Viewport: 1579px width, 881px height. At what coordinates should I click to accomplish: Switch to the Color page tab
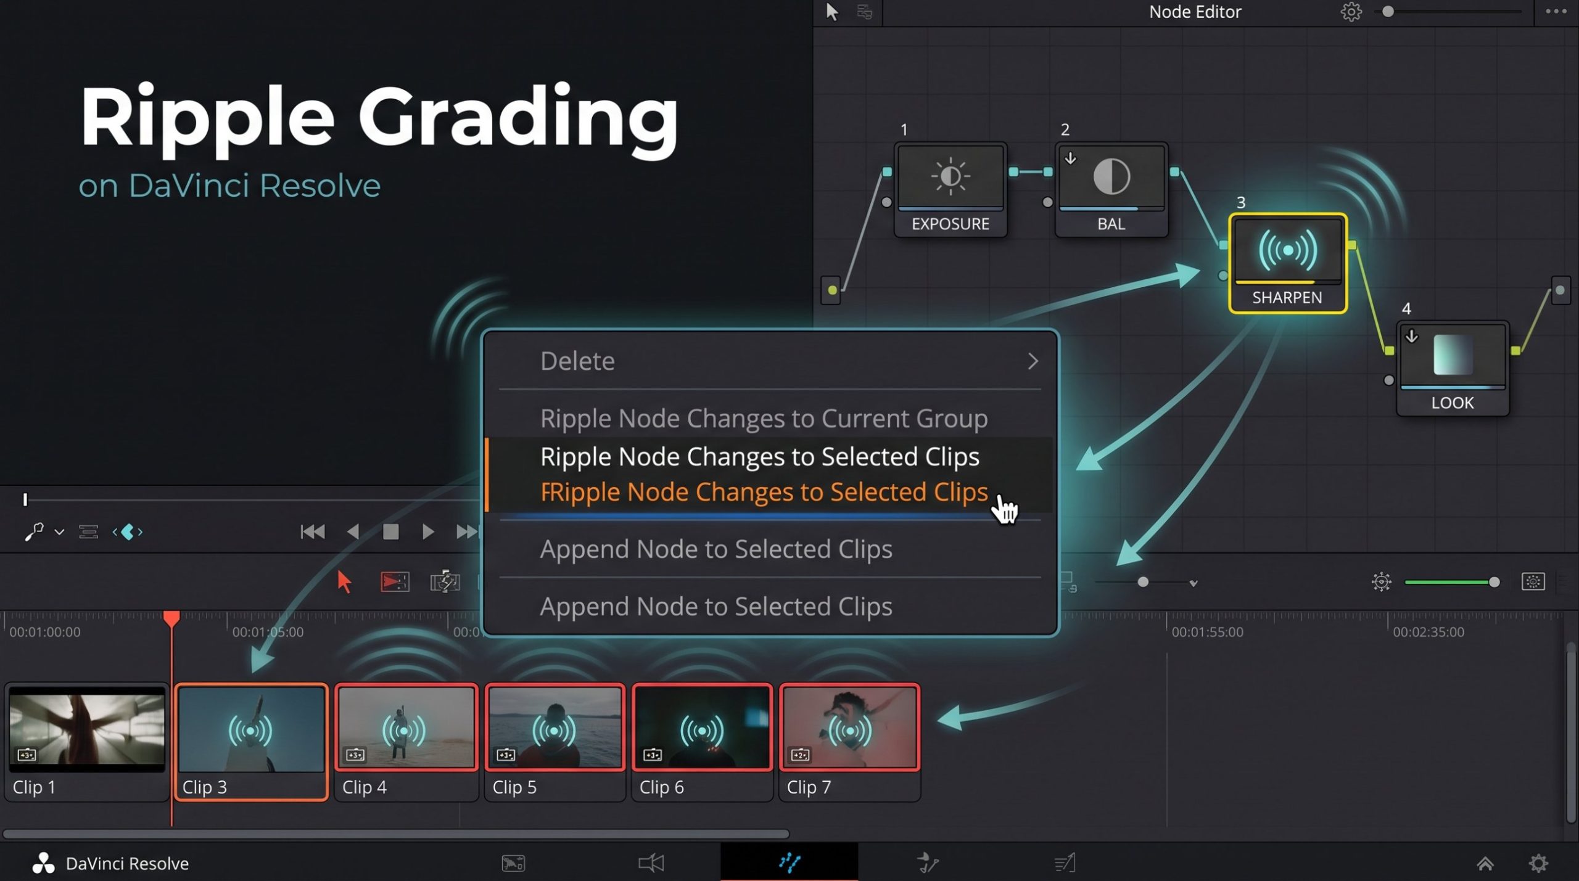789,862
